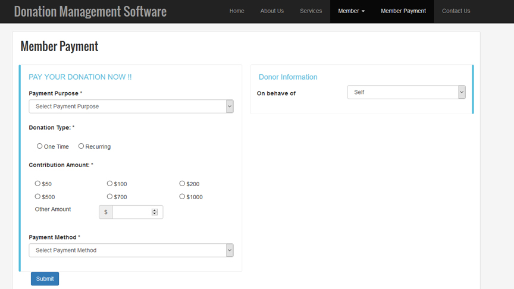Open the Contact Us link

pos(456,11)
